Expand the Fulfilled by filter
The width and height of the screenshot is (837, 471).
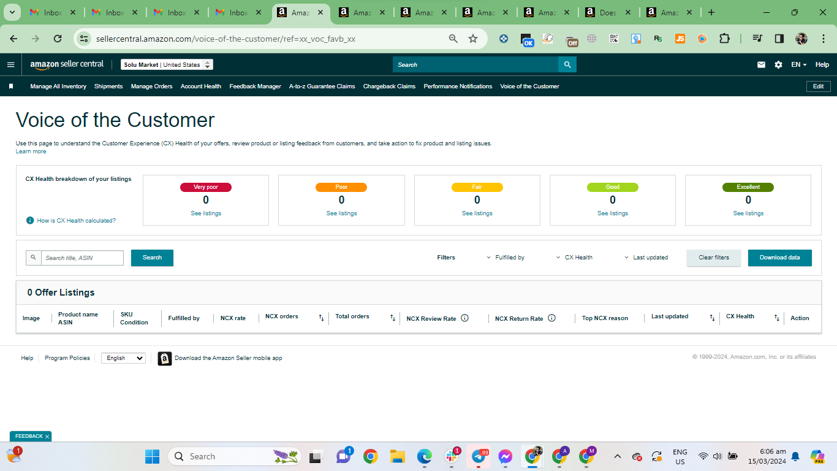point(506,258)
